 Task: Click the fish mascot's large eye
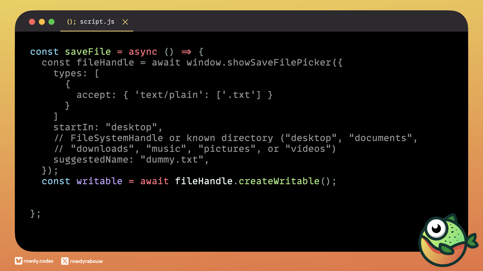[x=436, y=228]
